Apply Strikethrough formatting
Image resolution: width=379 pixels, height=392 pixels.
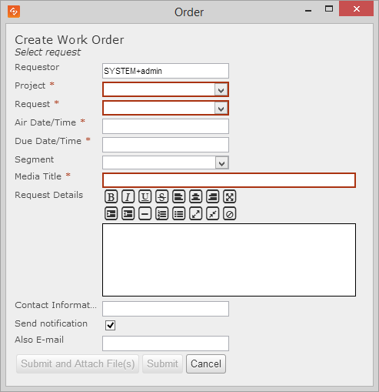[161, 197]
